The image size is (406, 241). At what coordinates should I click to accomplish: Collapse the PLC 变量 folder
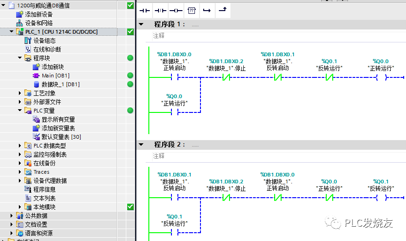click(x=20, y=110)
